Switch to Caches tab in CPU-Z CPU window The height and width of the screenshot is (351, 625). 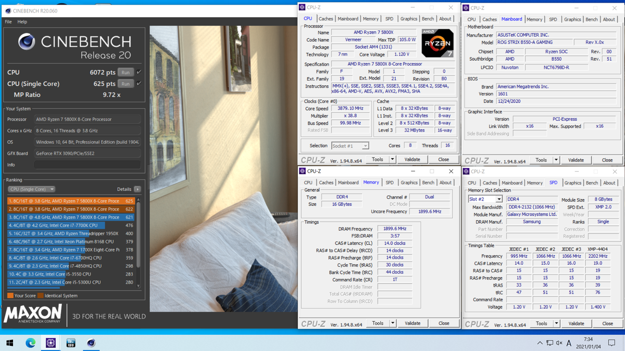tap(326, 19)
